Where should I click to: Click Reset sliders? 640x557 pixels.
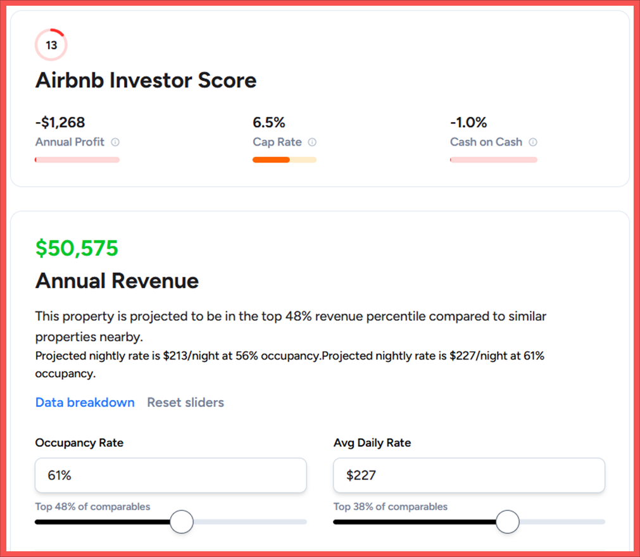[185, 403]
